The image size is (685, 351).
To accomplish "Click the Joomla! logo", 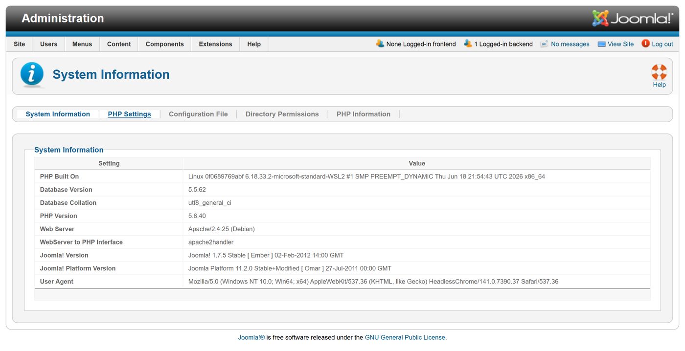I will tap(633, 19).
